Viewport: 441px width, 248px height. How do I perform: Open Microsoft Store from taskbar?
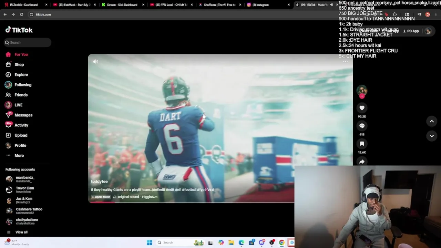coord(252,242)
